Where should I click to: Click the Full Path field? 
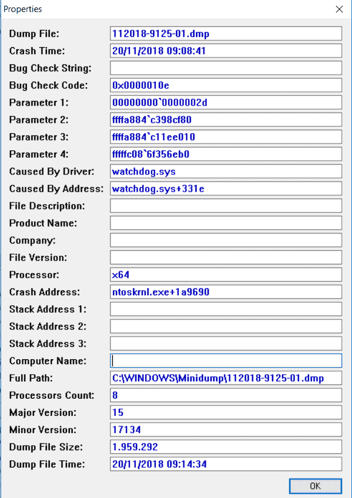click(x=226, y=378)
